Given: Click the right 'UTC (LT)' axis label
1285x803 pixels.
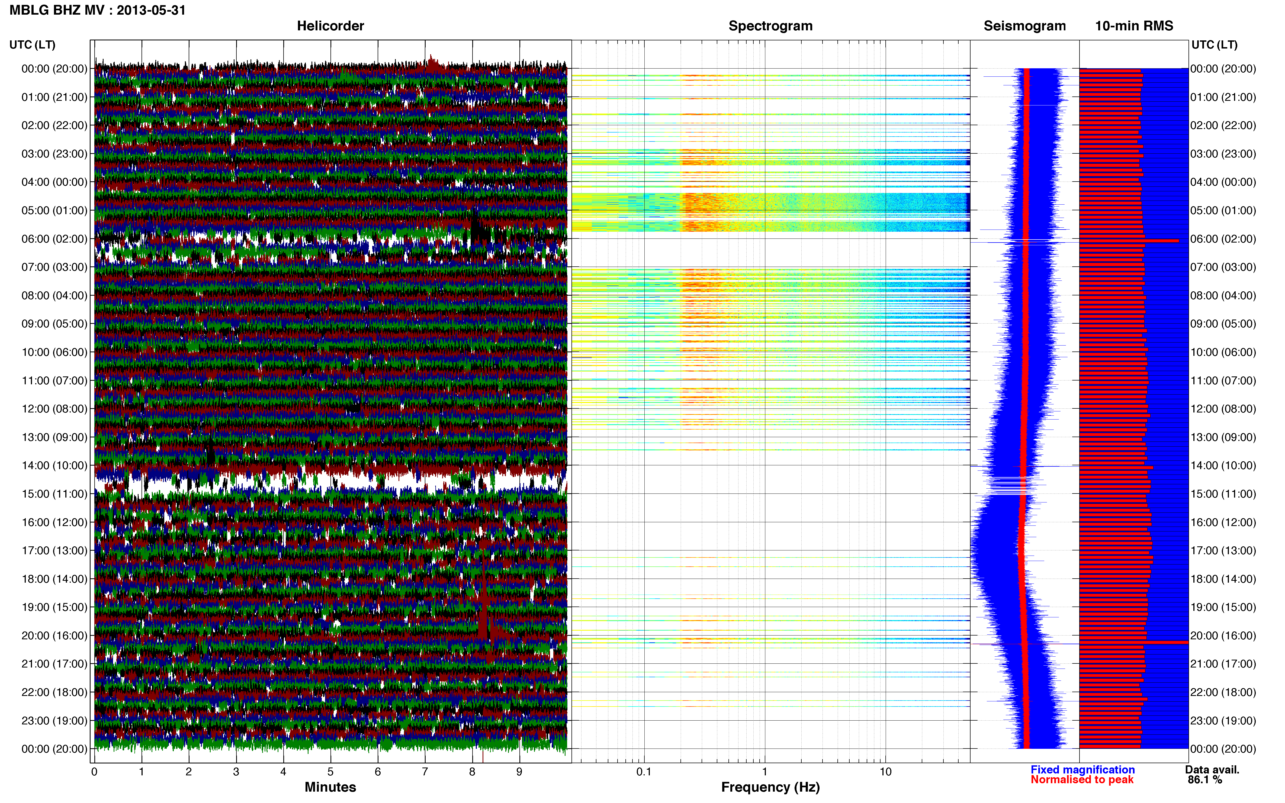Looking at the screenshot, I should 1214,45.
